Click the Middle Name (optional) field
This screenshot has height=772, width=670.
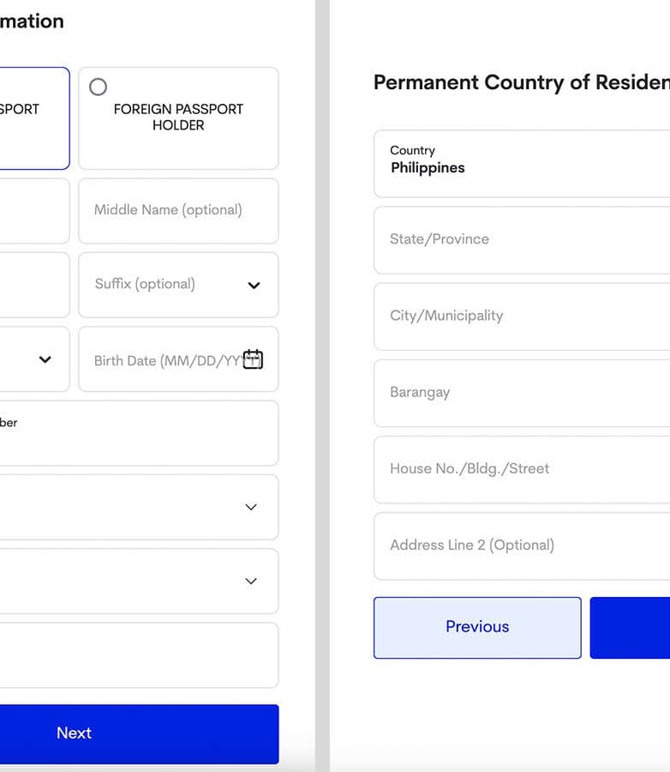point(178,210)
